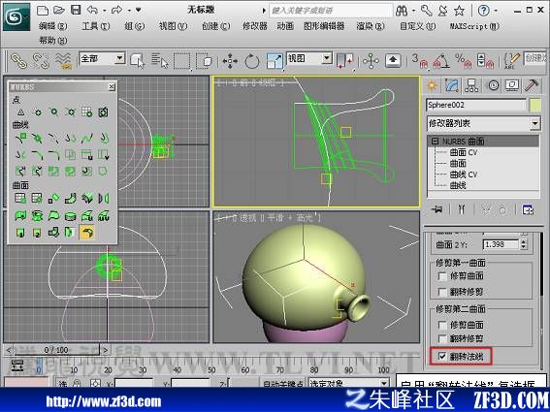Viewport: 550px width, 412px height.
Task: Click the 曲面 2 Y value field
Action: 501,244
